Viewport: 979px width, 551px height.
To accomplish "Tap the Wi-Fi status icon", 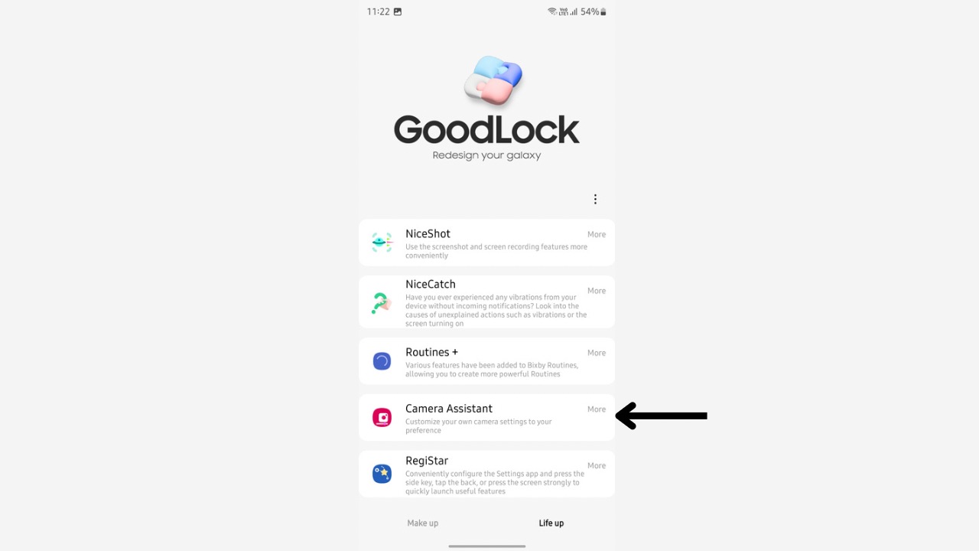I will tap(552, 11).
